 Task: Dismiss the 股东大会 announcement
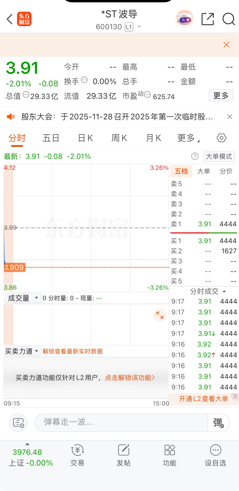(230, 117)
